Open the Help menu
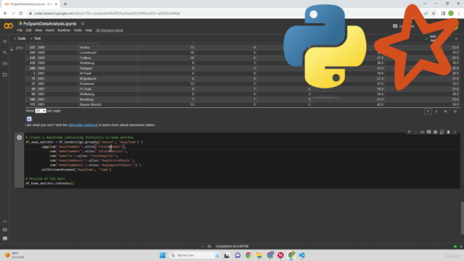The image size is (464, 261). [x=88, y=30]
